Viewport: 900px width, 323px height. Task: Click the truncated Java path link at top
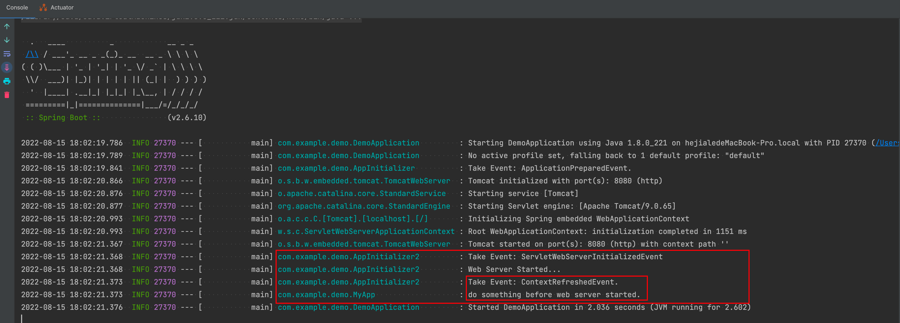tap(190, 16)
